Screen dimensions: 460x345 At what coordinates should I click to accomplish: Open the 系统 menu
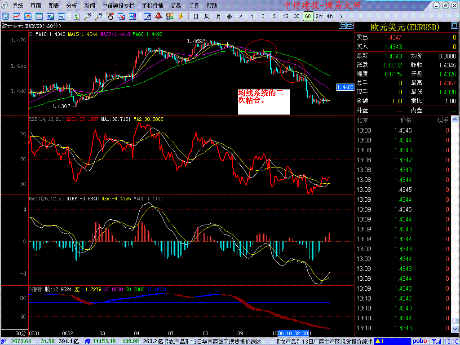18,5
